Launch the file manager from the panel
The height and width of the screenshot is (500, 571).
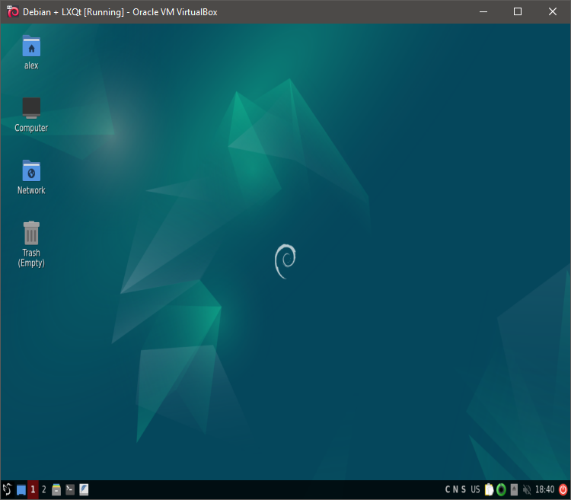56,489
